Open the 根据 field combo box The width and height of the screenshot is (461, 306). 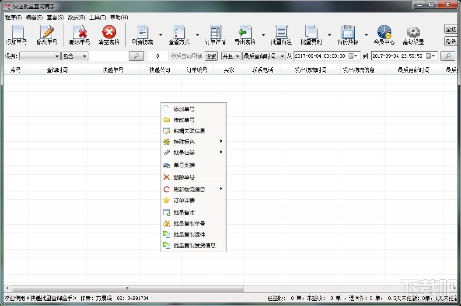(40, 56)
